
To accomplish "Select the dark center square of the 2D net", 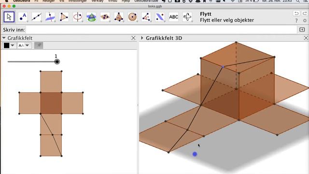I will [x=51, y=103].
